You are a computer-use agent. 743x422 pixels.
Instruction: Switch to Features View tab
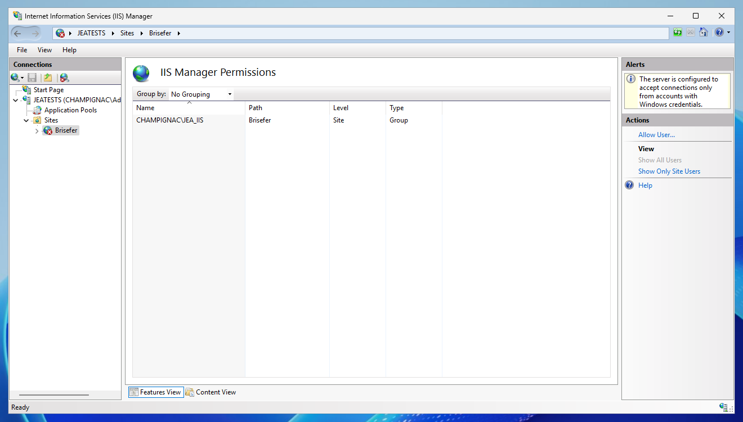click(x=156, y=392)
